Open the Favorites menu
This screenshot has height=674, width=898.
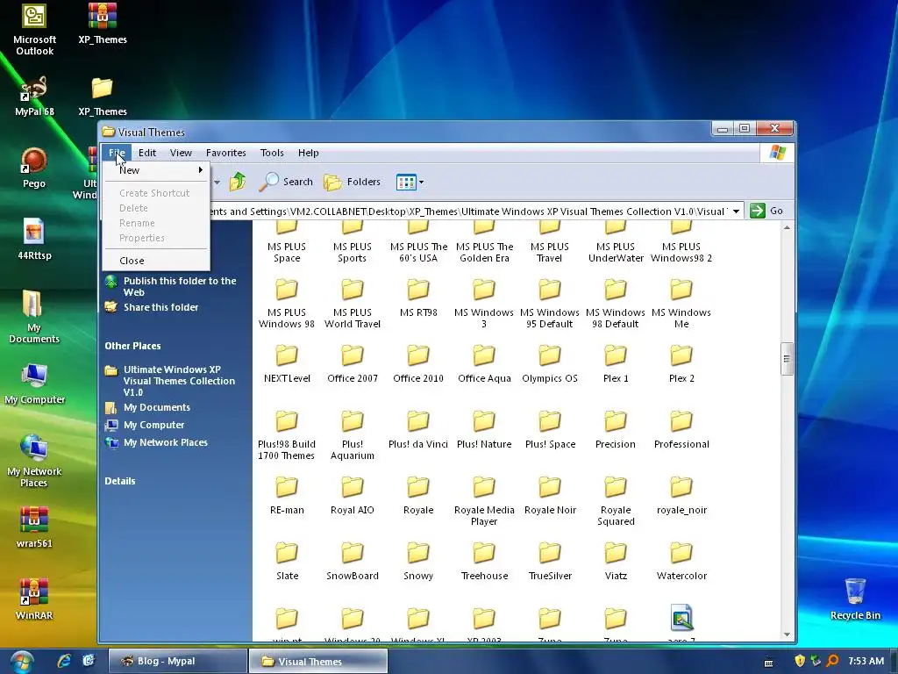[x=226, y=153]
